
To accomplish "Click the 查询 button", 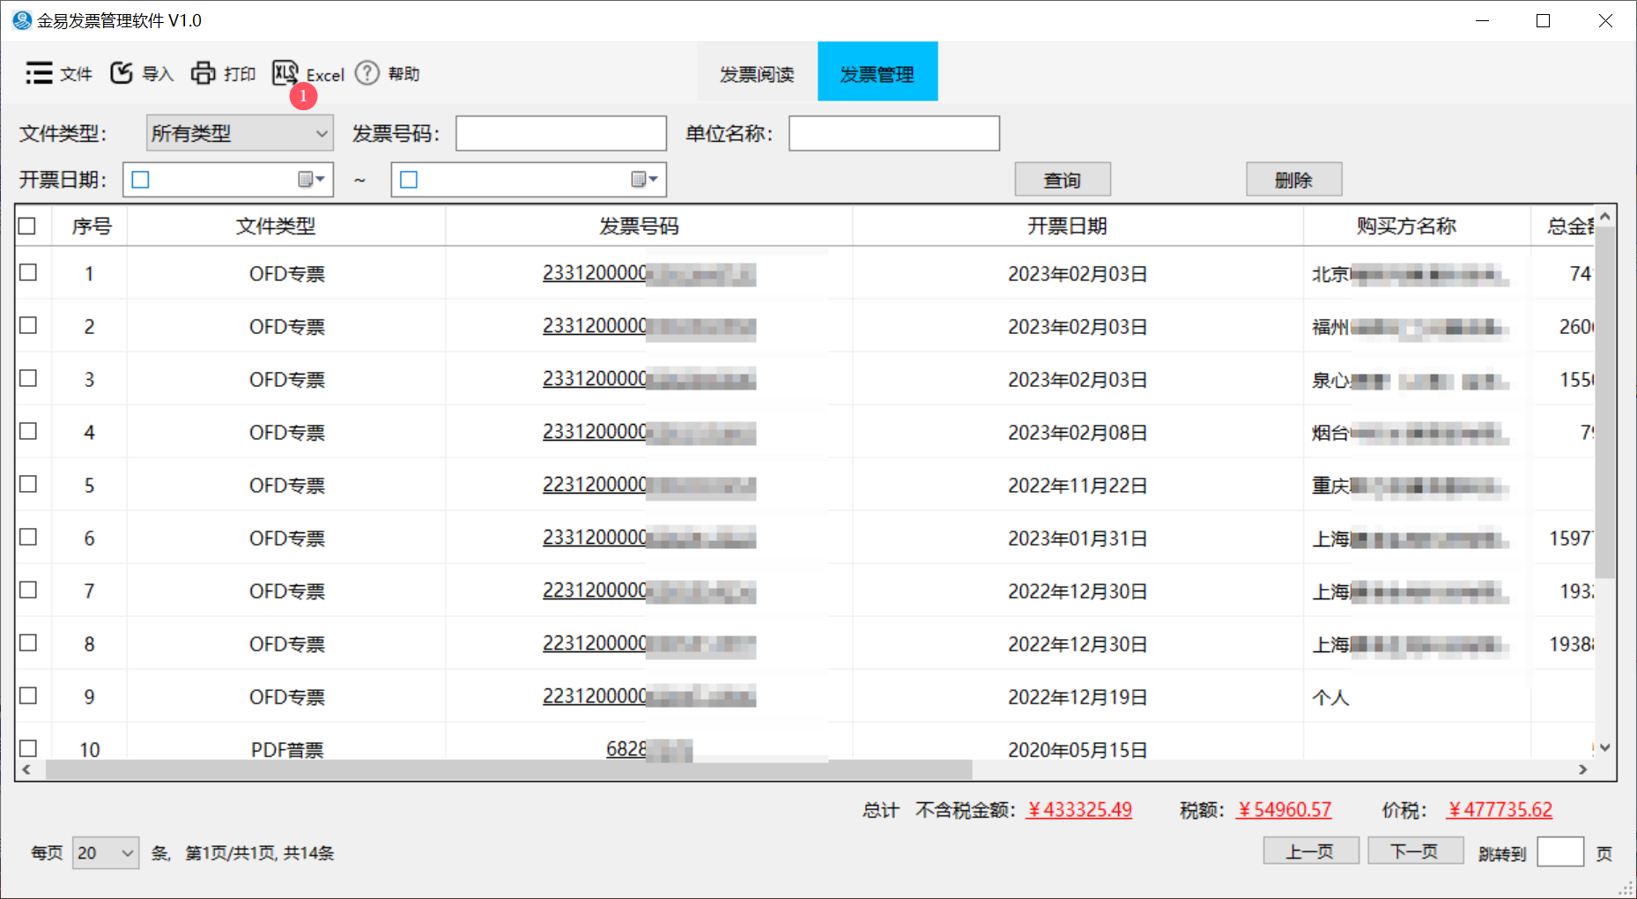I will point(1063,180).
